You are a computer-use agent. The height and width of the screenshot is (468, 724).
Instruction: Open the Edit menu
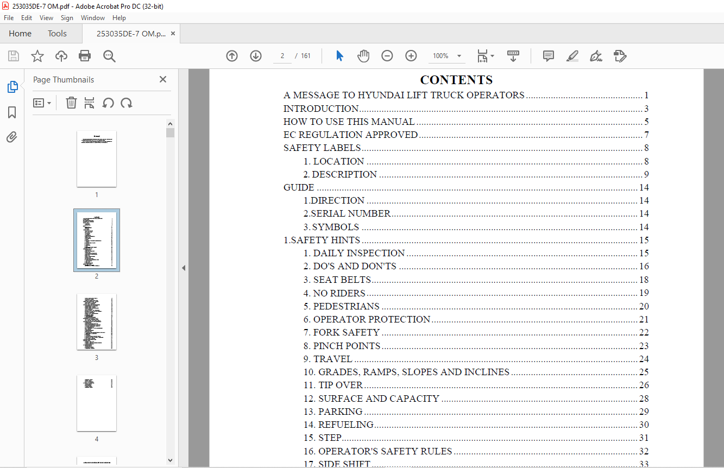tap(27, 18)
